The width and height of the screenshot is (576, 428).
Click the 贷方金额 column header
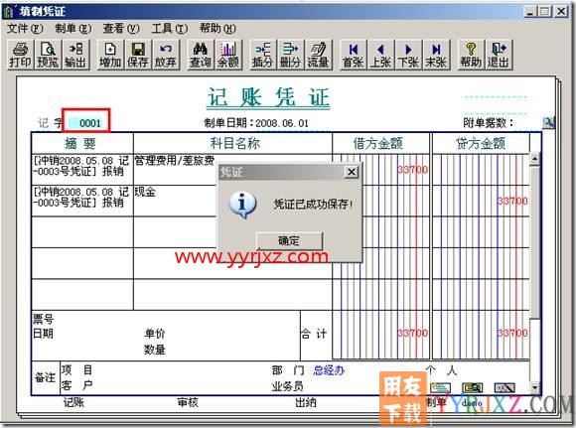click(x=481, y=143)
